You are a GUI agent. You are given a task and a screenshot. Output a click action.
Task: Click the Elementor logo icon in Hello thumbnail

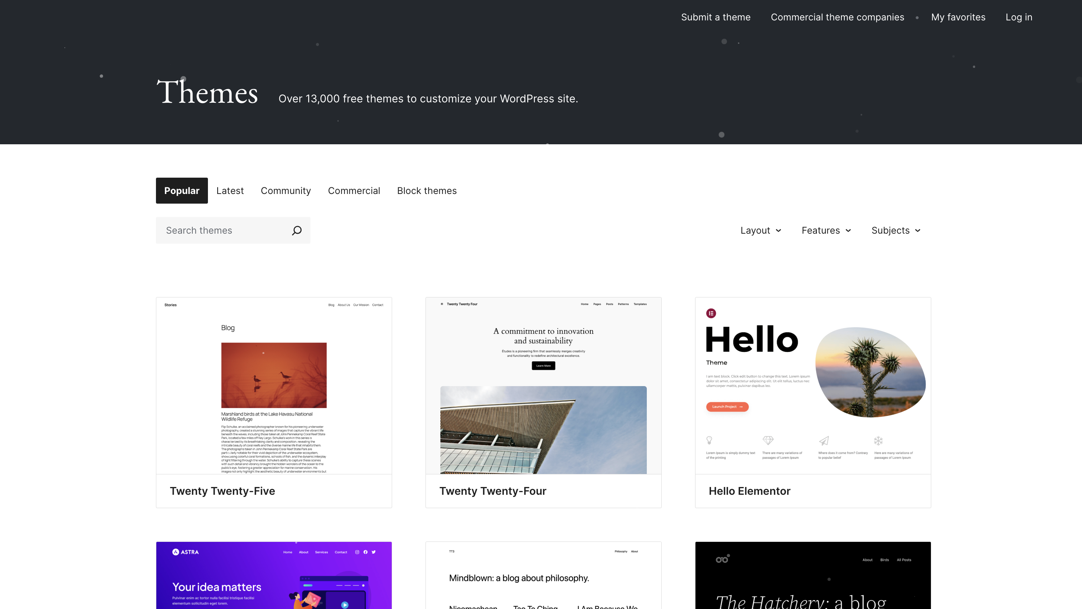pos(711,313)
